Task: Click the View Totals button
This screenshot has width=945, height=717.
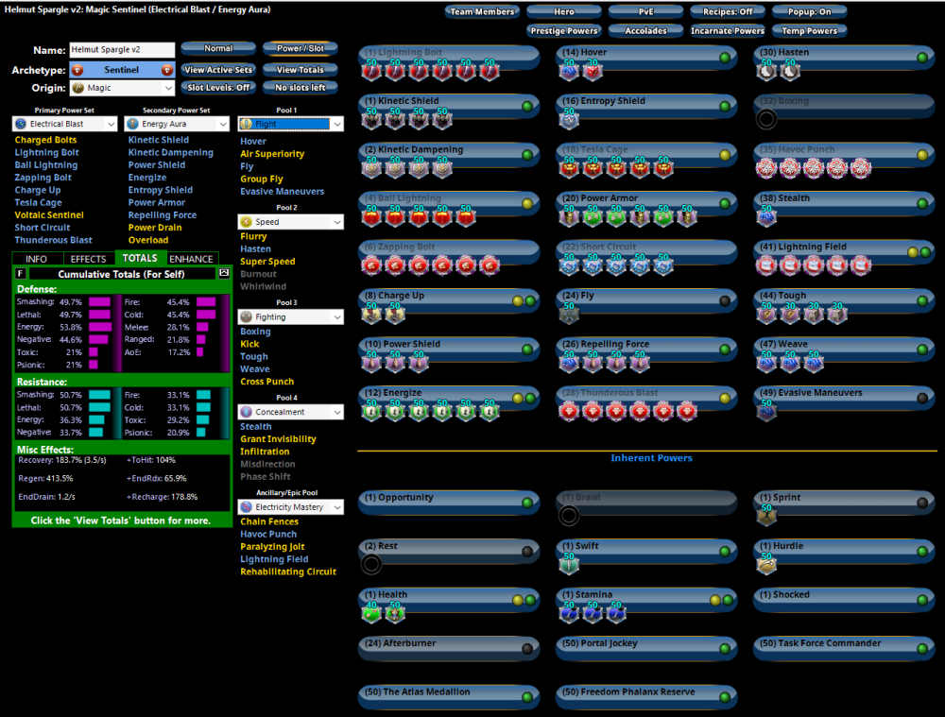Action: coord(300,70)
